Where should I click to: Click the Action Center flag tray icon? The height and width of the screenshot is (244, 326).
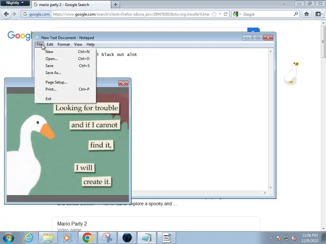pyautogui.click(x=279, y=238)
